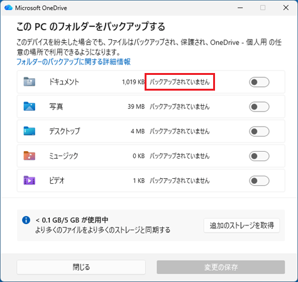This screenshot has height=282, width=298.
Task: Select the ミュージック folder name
Action: tap(63, 156)
